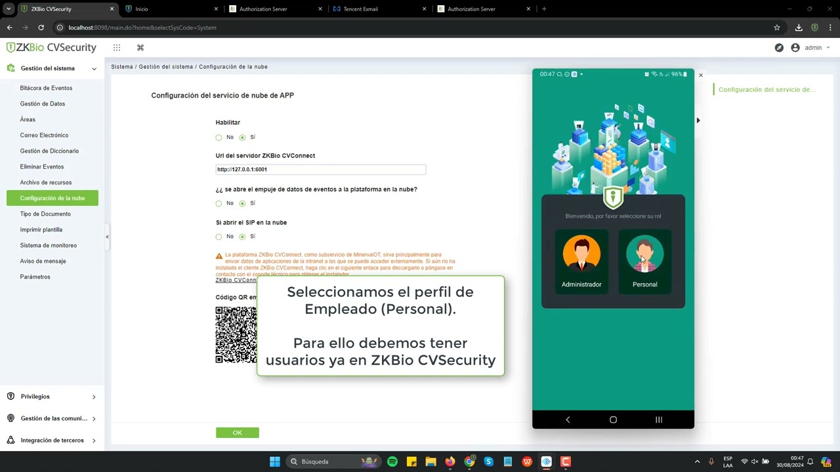The height and width of the screenshot is (472, 840).
Task: Tap the phone home navigation button
Action: click(x=613, y=420)
